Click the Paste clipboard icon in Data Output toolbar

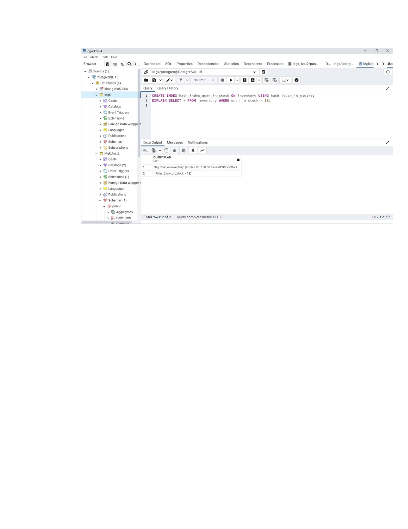tap(167, 151)
